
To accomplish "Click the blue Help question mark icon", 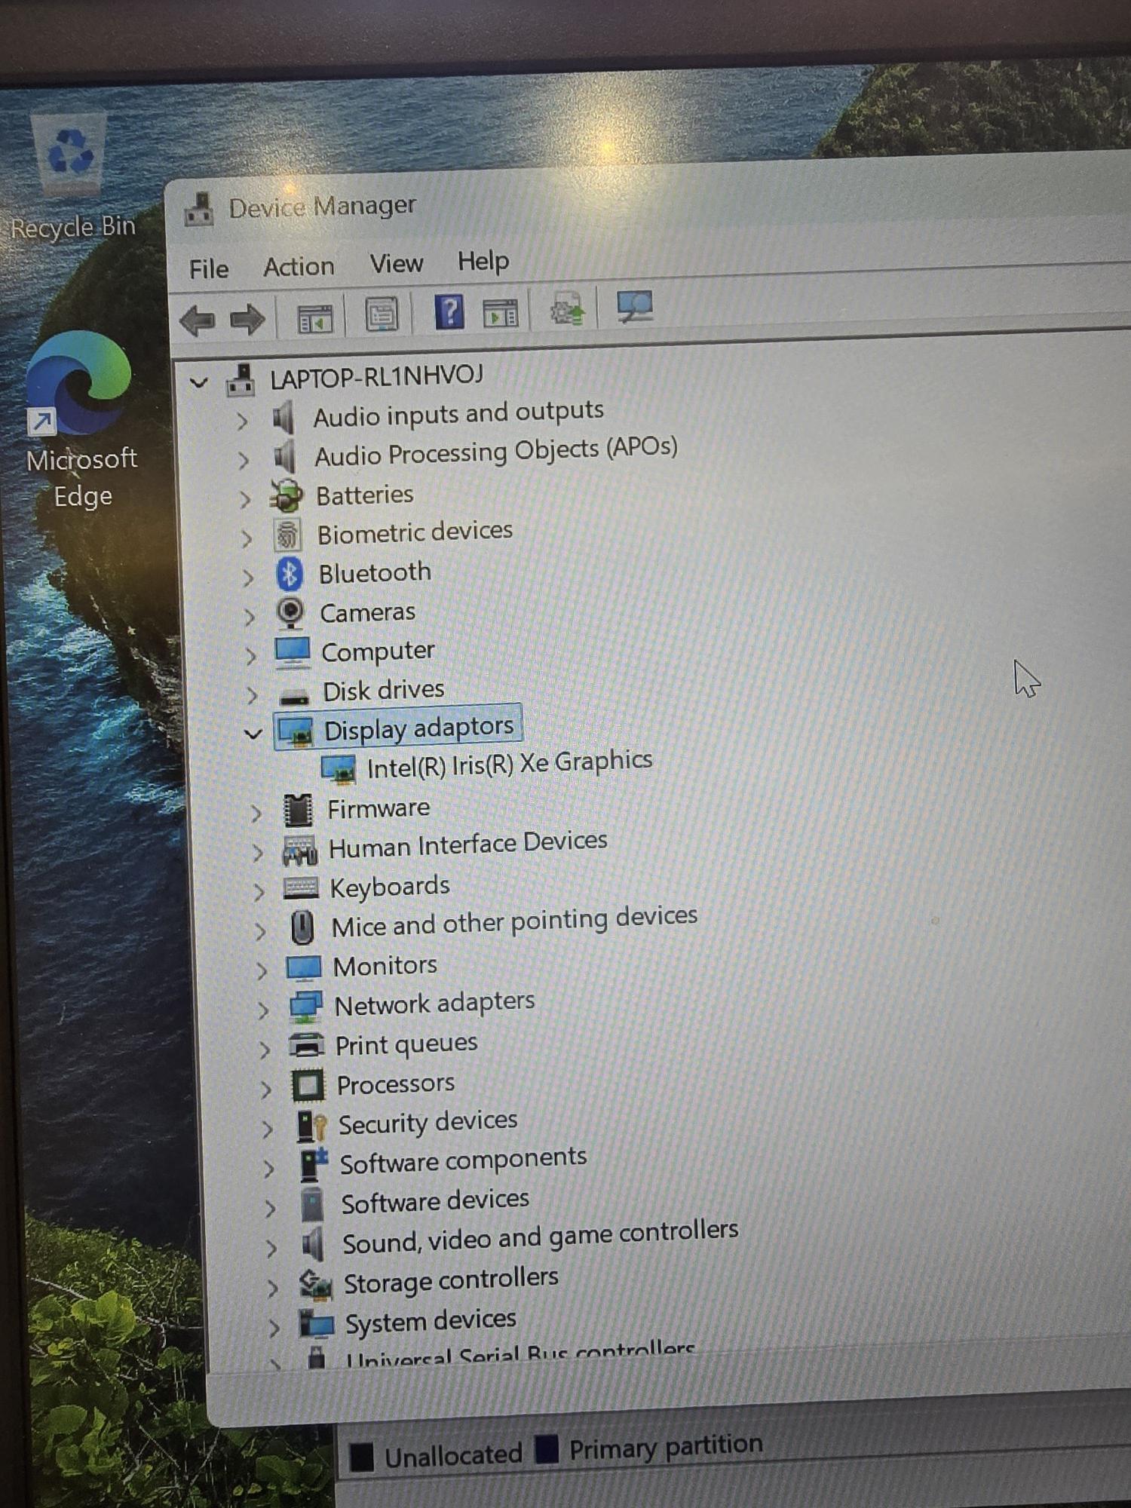I will click(x=449, y=311).
